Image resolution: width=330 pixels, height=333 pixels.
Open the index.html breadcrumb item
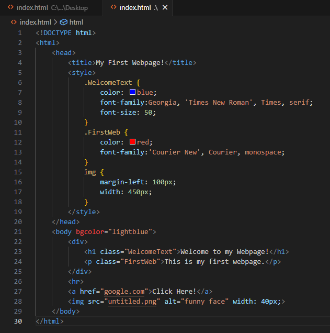[x=36, y=22]
